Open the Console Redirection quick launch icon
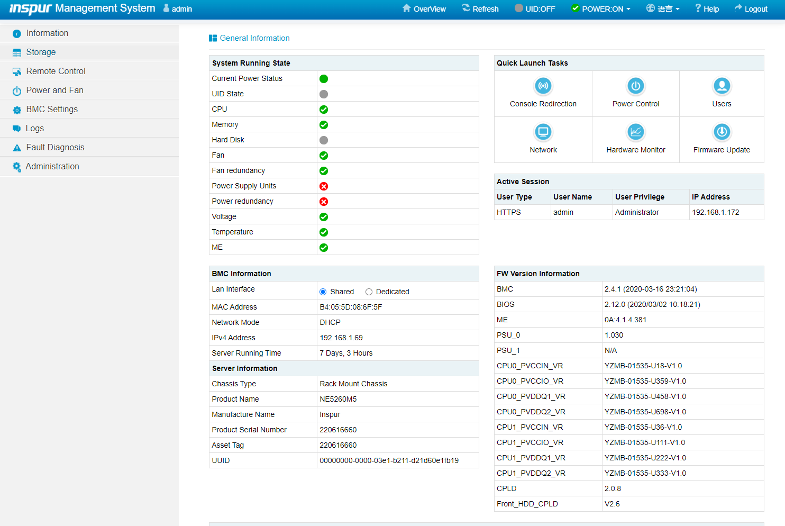 (x=543, y=86)
